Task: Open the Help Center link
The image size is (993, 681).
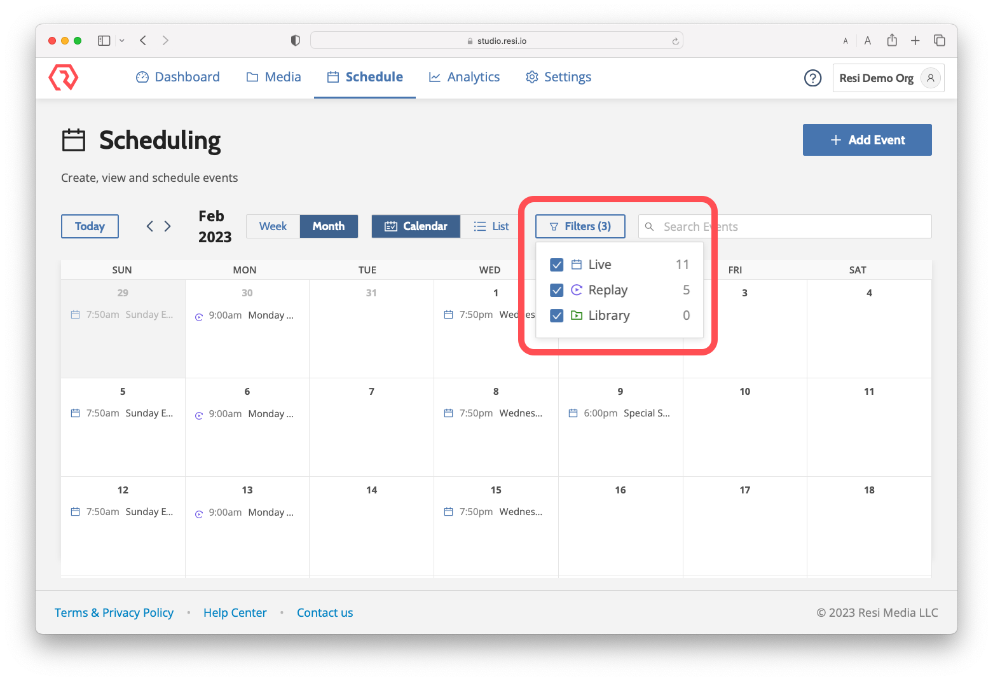Action: click(235, 612)
